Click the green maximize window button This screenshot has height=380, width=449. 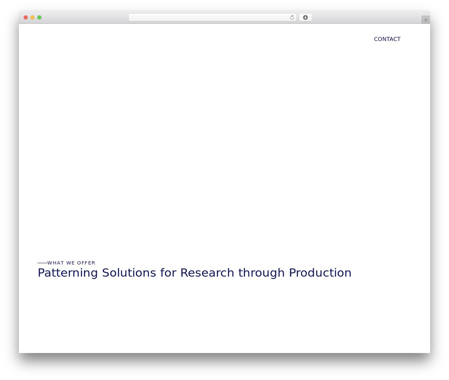tap(39, 18)
